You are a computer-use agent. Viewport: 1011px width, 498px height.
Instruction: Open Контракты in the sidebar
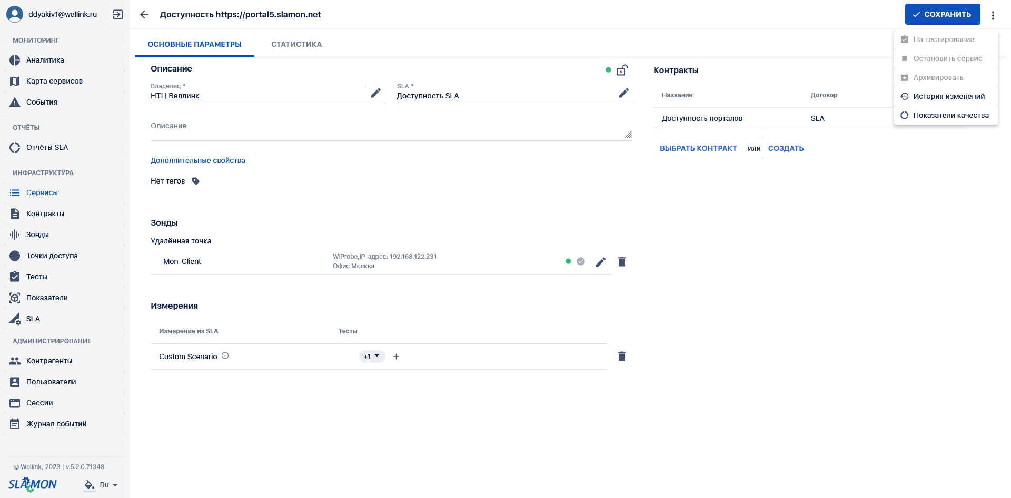[65, 214]
